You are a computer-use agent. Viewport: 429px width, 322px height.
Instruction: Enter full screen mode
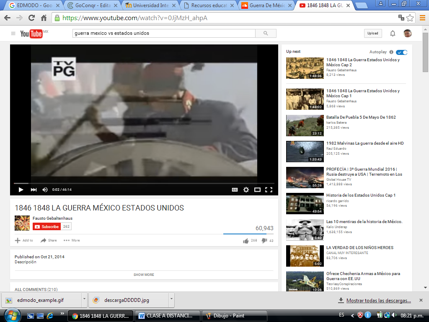tap(269, 190)
